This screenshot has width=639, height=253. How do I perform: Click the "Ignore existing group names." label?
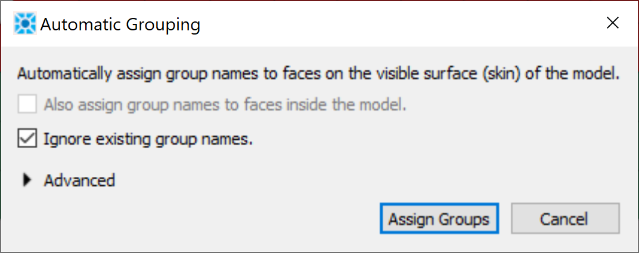point(148,139)
